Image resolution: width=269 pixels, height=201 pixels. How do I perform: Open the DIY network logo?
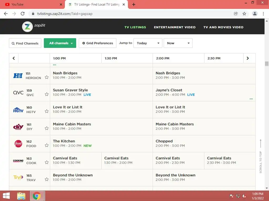pyautogui.click(x=18, y=127)
